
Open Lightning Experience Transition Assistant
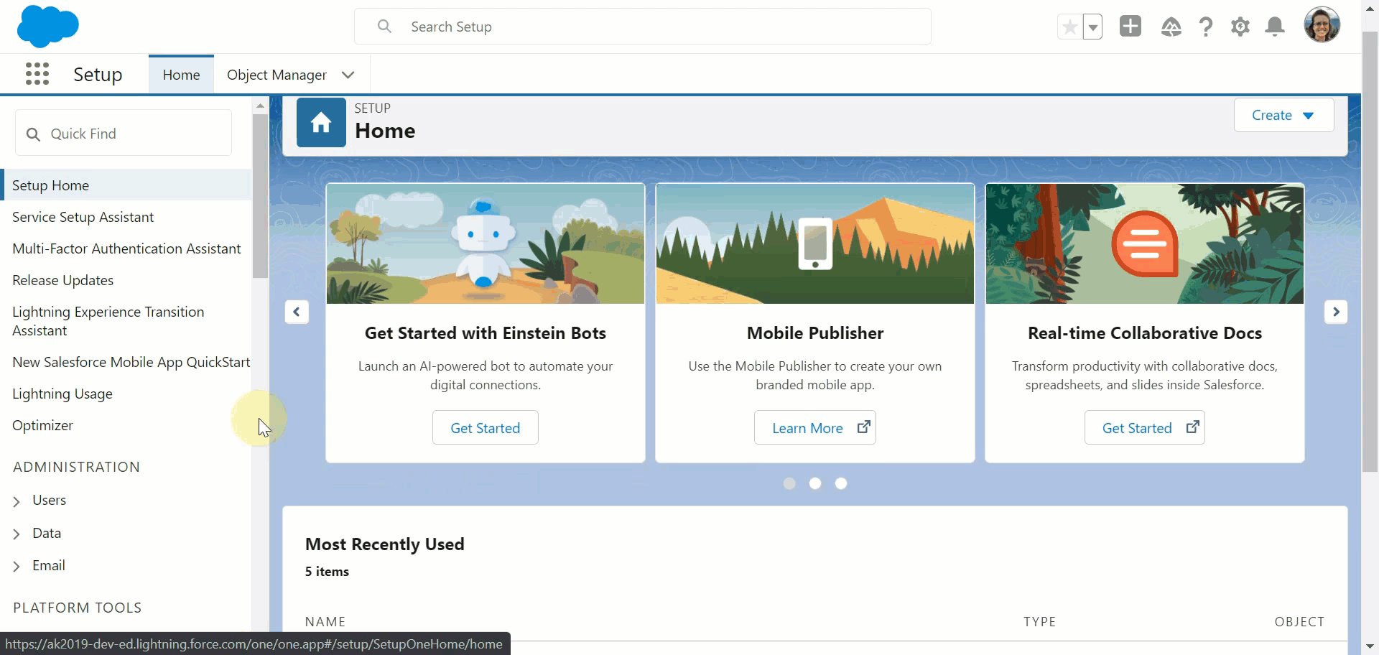pos(108,321)
